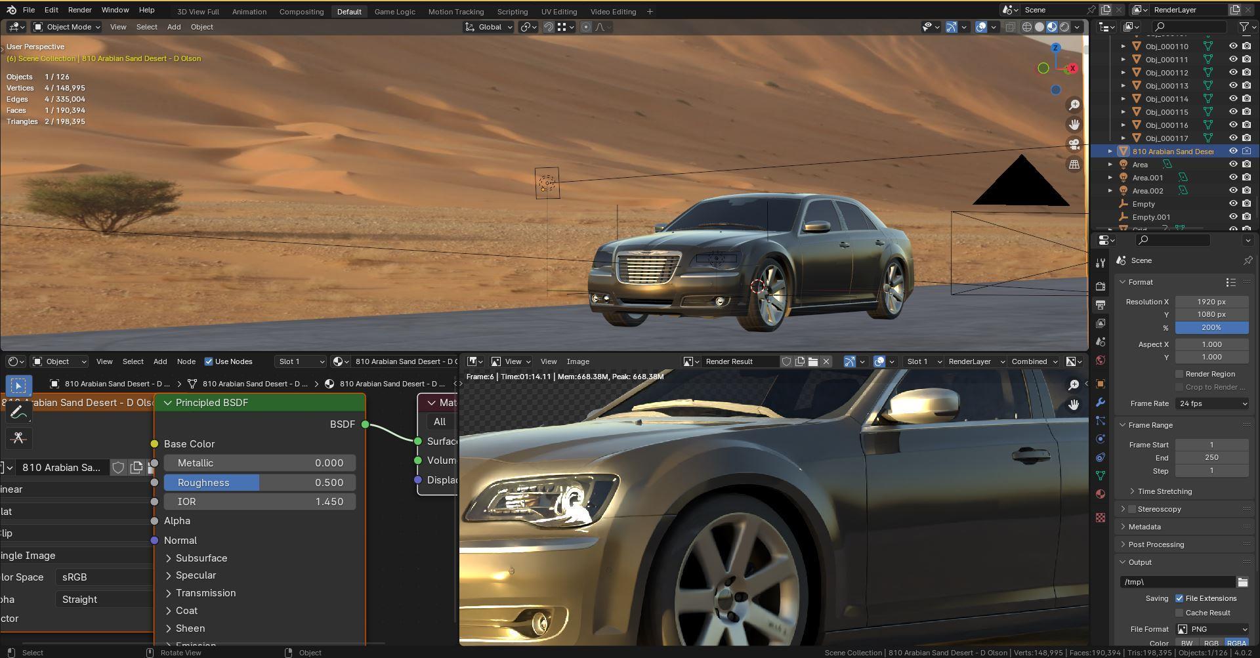The width and height of the screenshot is (1260, 658).
Task: Add a new workspace with plus button
Action: 650,11
